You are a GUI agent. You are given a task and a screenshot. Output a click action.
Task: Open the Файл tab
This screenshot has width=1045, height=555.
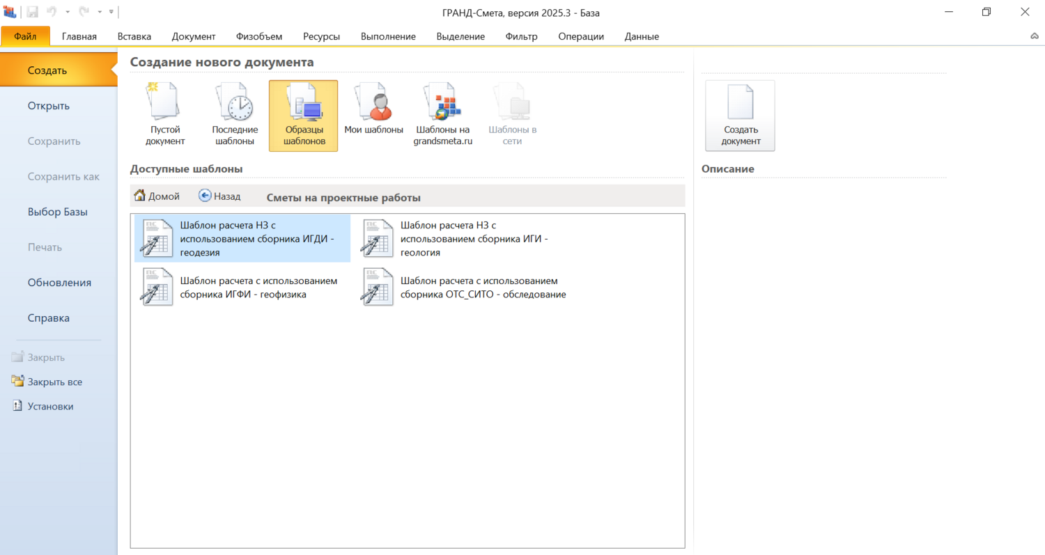pyautogui.click(x=25, y=36)
